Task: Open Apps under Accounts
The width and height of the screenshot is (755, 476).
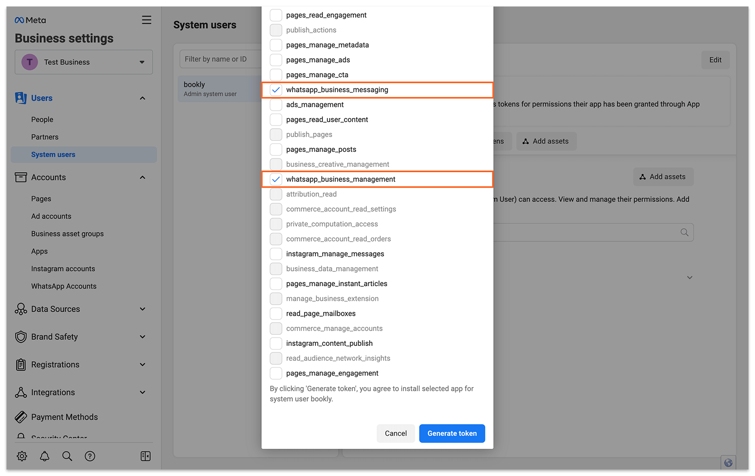Action: click(39, 251)
